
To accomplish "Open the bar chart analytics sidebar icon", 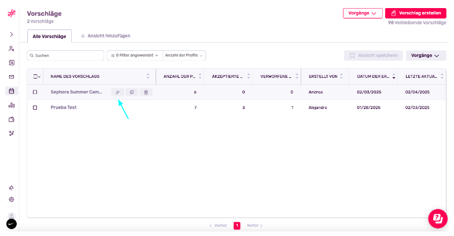I will tap(12, 105).
